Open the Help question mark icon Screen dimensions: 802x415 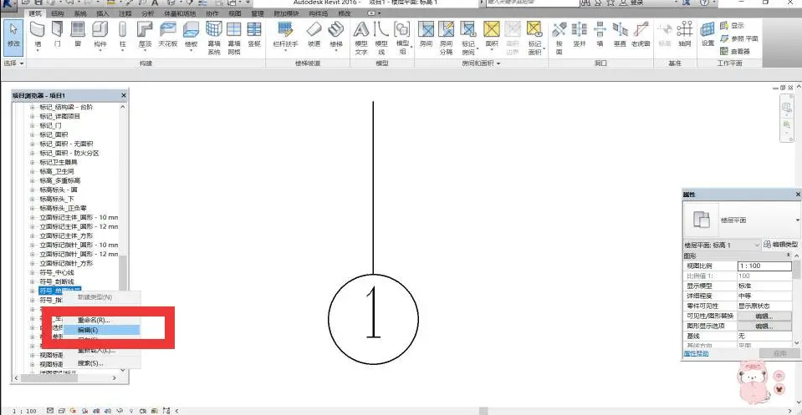tap(704, 3)
